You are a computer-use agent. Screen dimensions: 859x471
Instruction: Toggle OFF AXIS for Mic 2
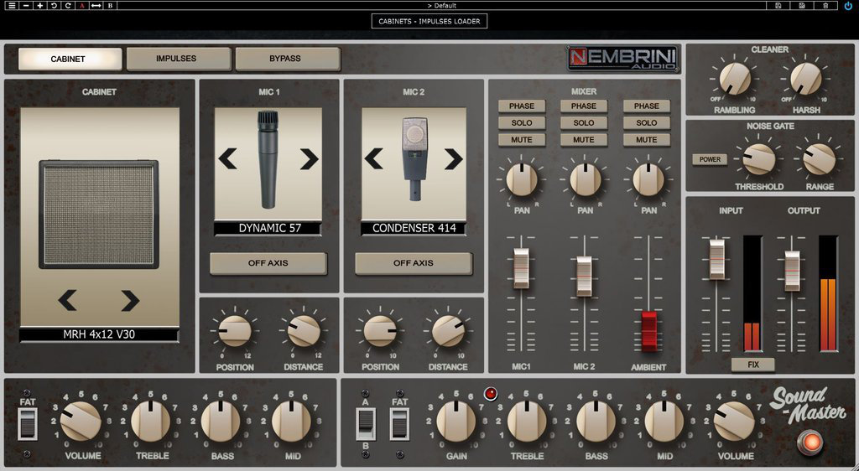(x=413, y=263)
